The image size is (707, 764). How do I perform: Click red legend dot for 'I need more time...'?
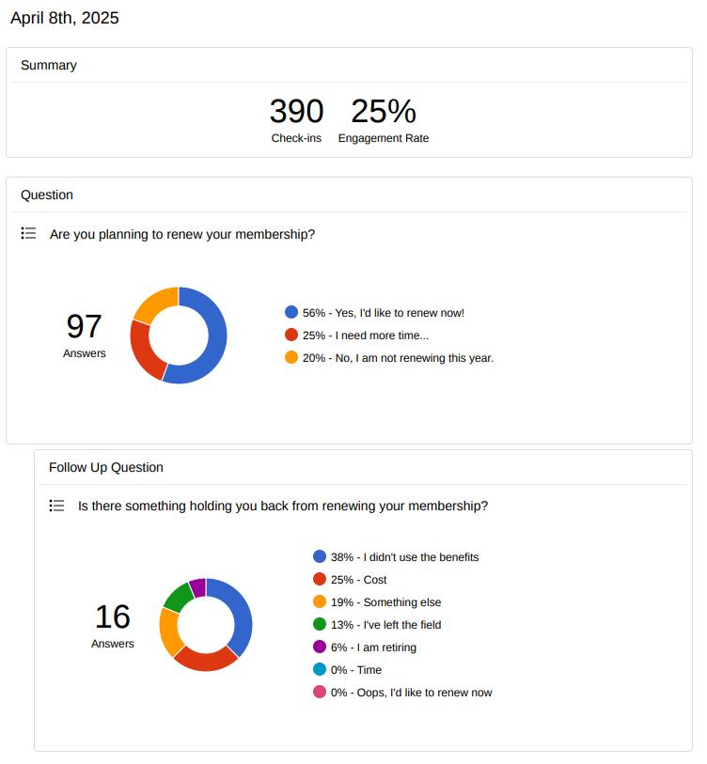(x=291, y=335)
